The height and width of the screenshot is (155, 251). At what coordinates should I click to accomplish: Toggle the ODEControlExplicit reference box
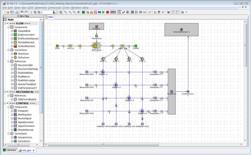click(x=15, y=99)
